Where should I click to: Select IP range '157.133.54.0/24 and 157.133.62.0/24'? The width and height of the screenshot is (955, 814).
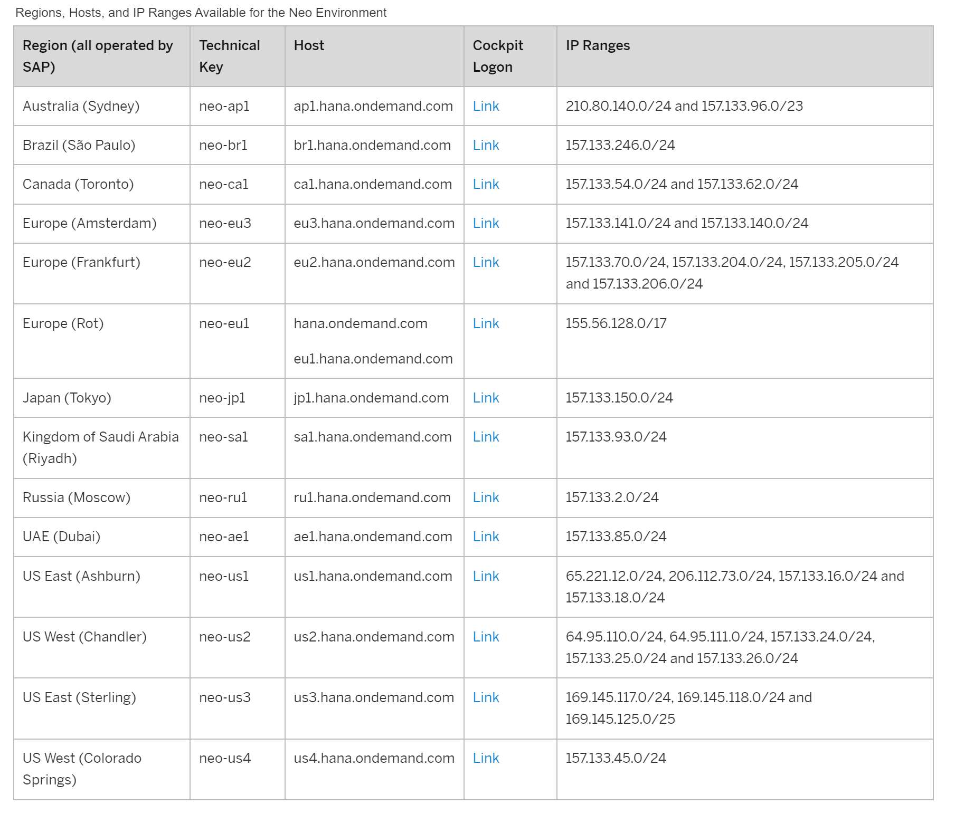click(682, 184)
